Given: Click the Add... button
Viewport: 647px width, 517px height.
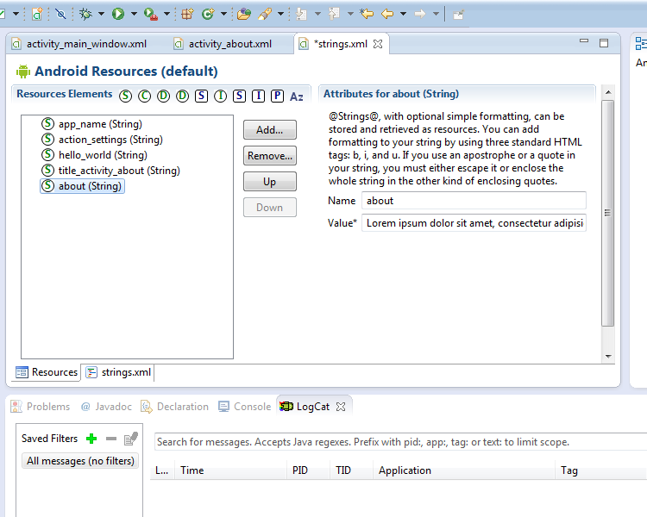Looking at the screenshot, I should pyautogui.click(x=270, y=130).
